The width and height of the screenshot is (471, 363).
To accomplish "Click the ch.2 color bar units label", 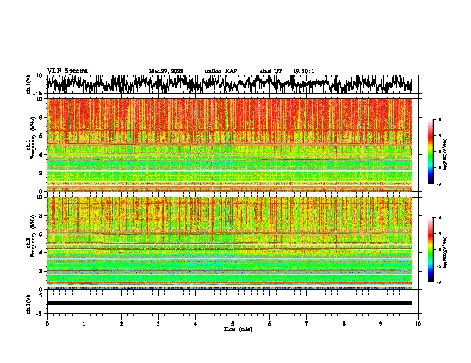I will (x=445, y=252).
